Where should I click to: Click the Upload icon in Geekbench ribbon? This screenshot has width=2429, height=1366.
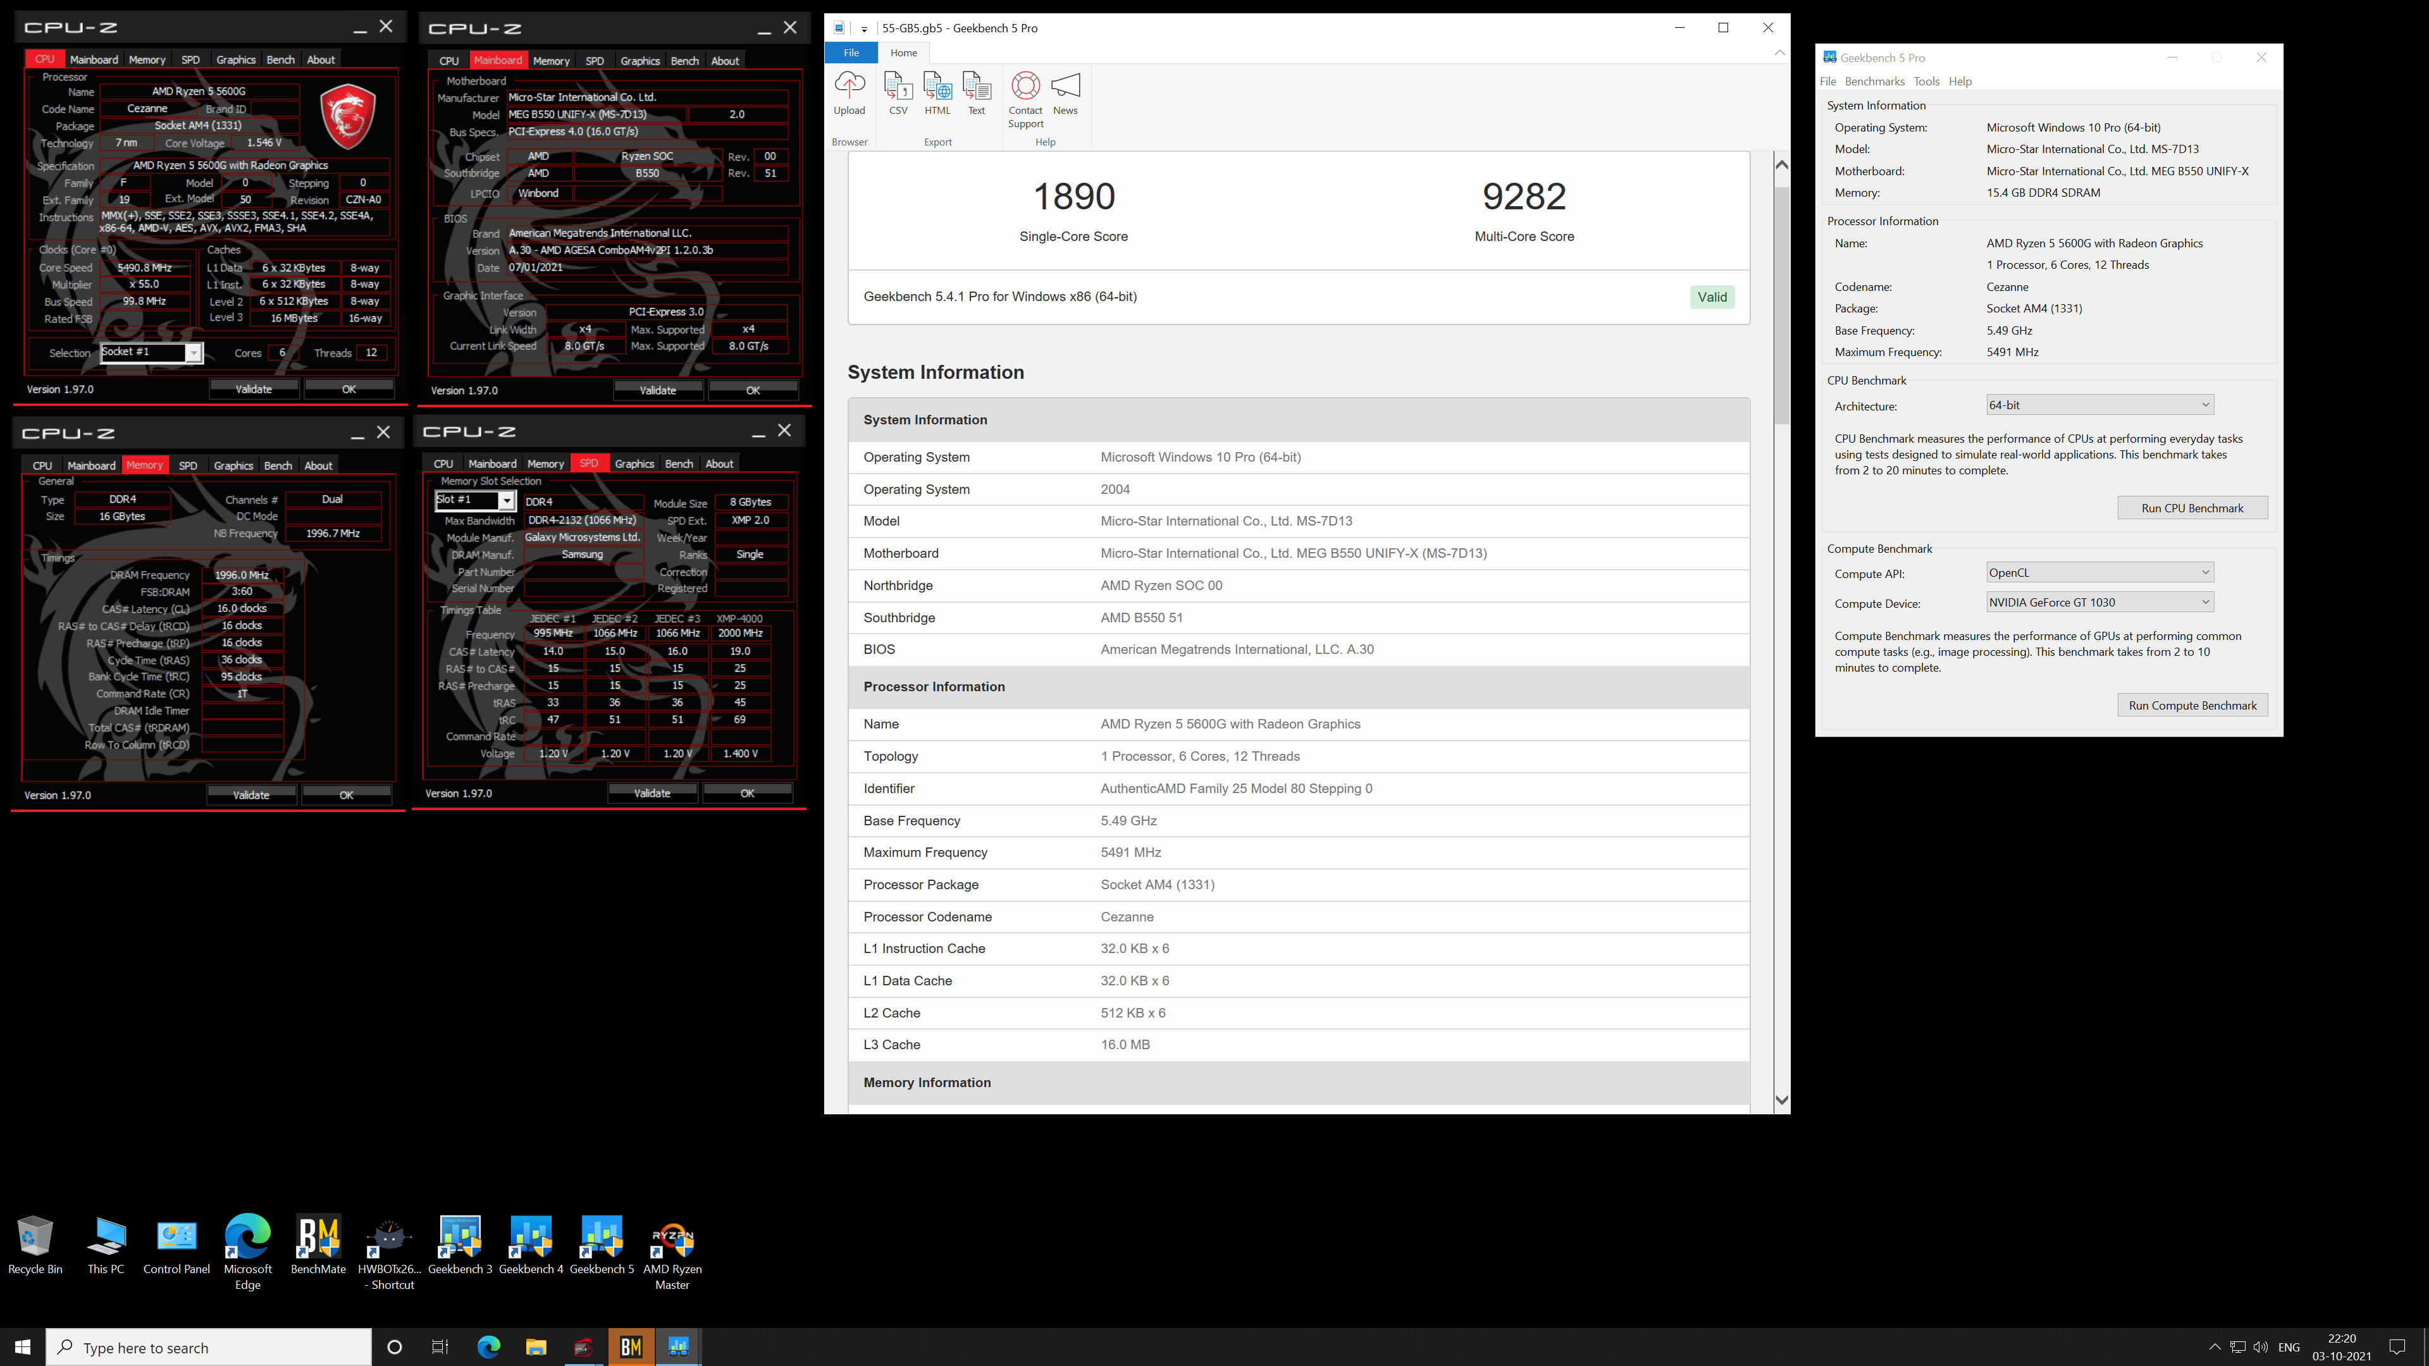(849, 94)
